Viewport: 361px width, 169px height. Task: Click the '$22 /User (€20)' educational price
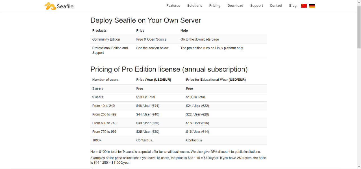pos(197,115)
